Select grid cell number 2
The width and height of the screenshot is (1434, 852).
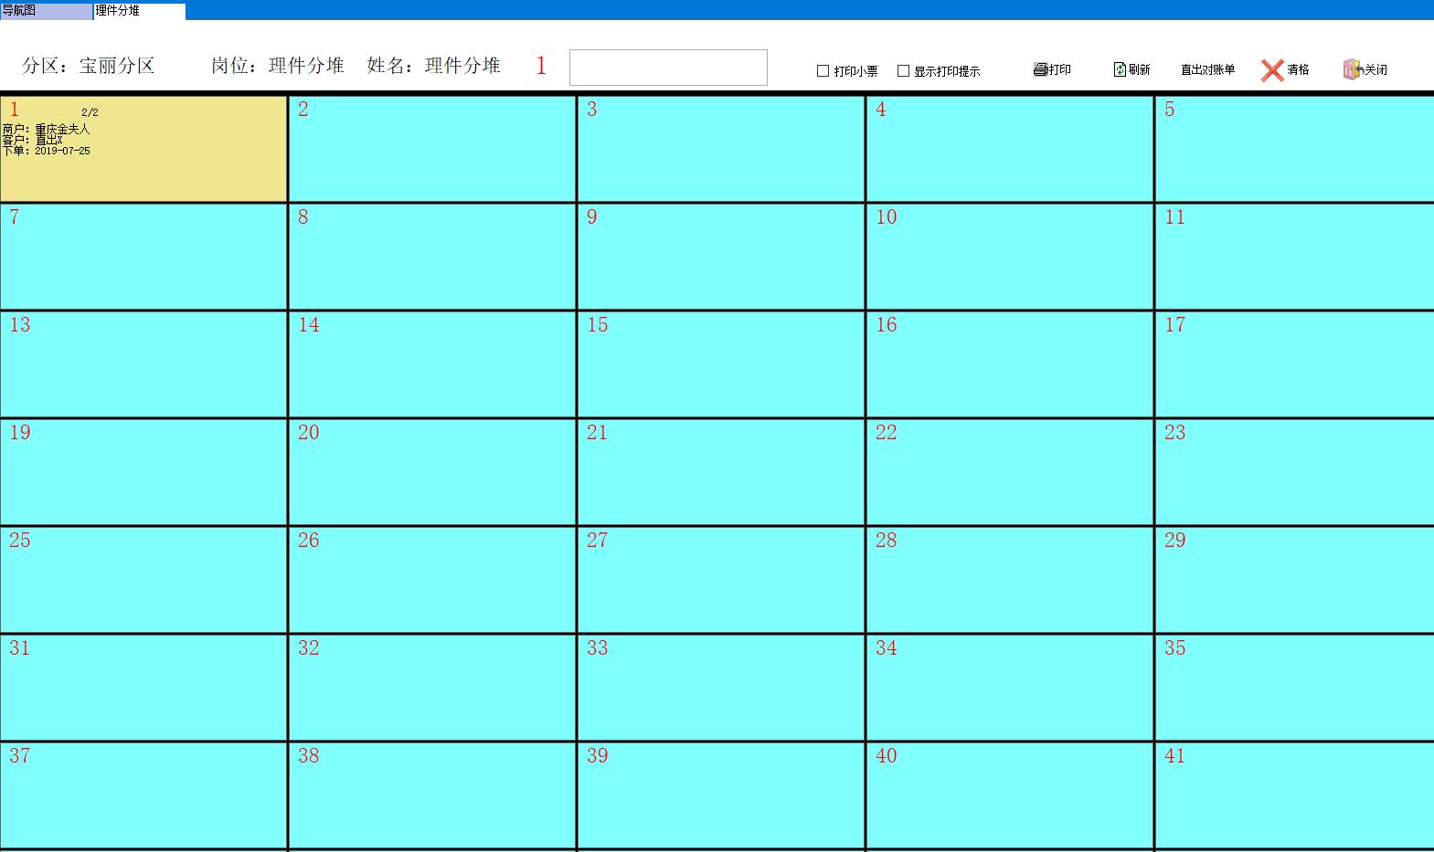[x=432, y=150]
